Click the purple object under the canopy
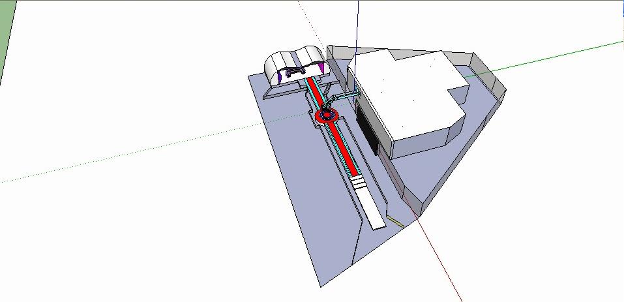This screenshot has width=624, height=302. [x=279, y=76]
